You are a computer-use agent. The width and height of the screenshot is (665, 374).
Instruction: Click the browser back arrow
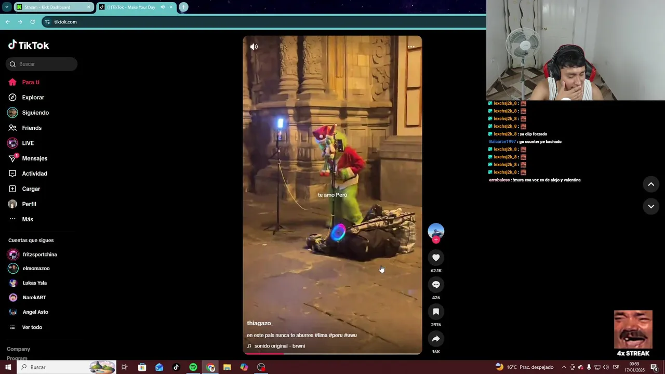(7, 22)
